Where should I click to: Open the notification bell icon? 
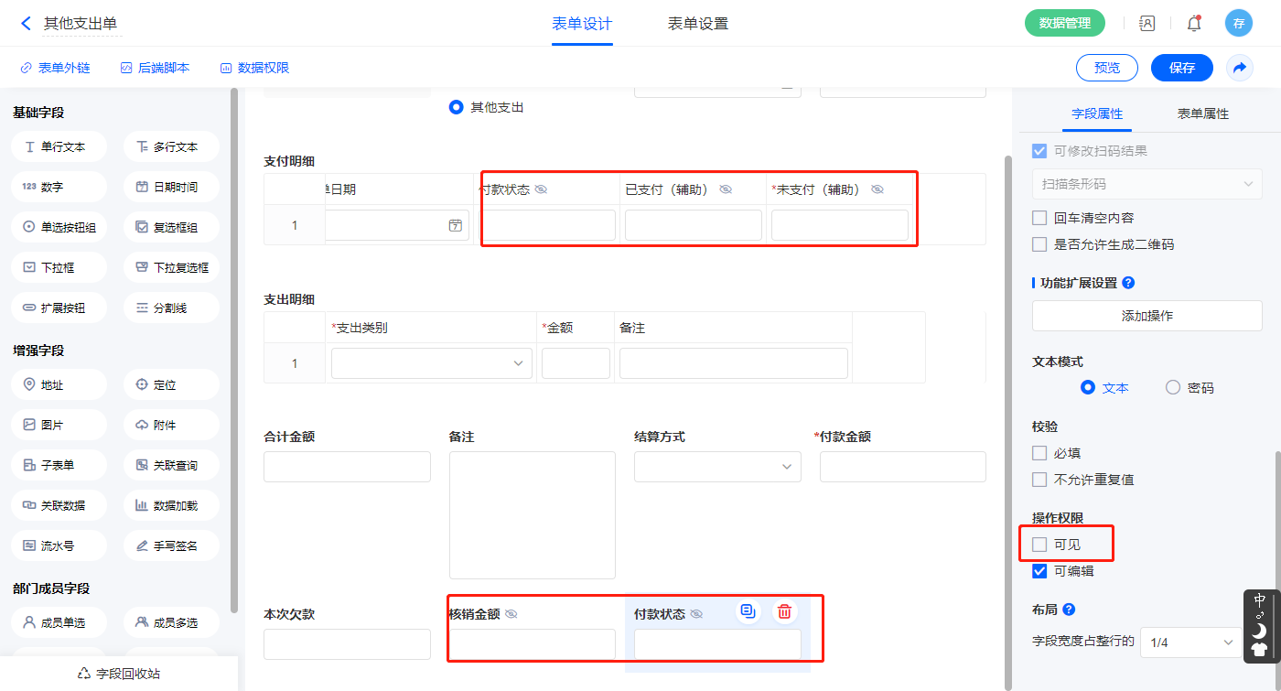coord(1193,24)
